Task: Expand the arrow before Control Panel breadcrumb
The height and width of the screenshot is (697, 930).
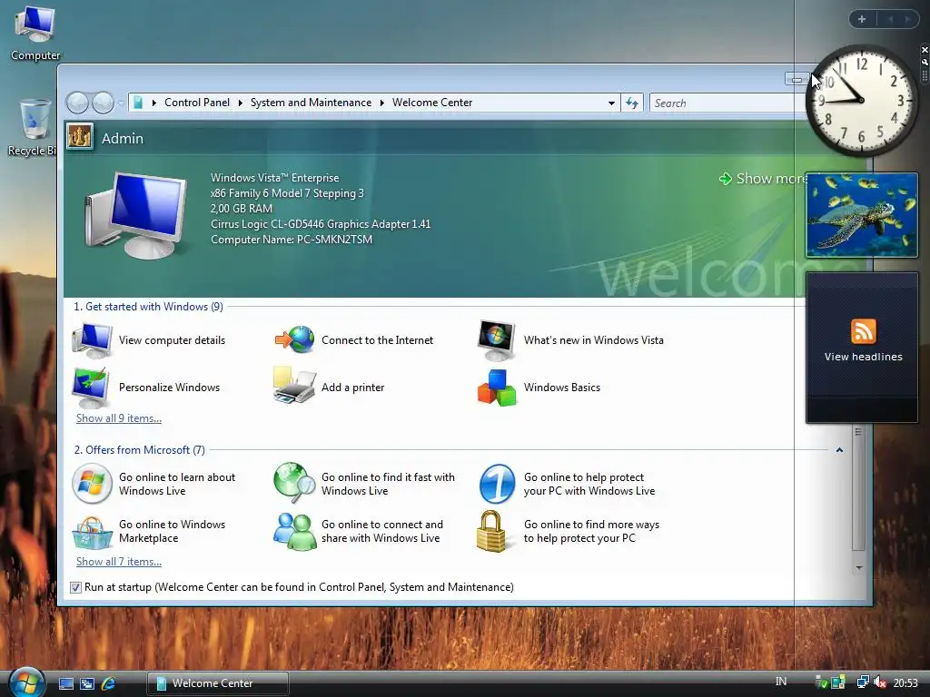Action: pos(154,103)
